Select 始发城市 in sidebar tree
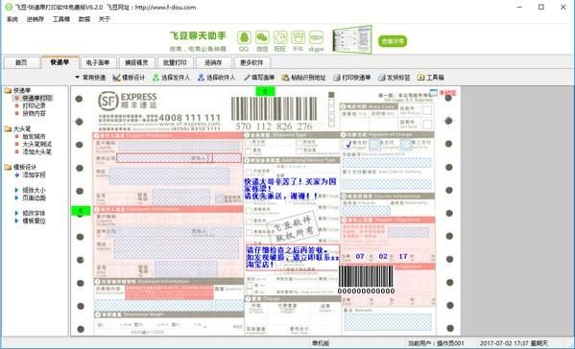The height and width of the screenshot is (349, 575). tap(34, 136)
